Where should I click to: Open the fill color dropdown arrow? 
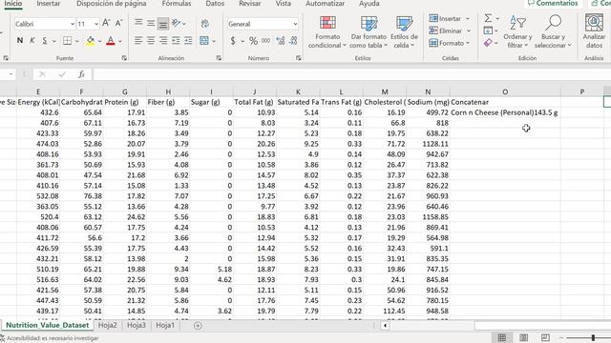99,41
